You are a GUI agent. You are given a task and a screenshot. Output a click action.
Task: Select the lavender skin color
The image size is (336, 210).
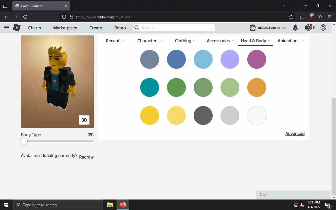(x=230, y=59)
